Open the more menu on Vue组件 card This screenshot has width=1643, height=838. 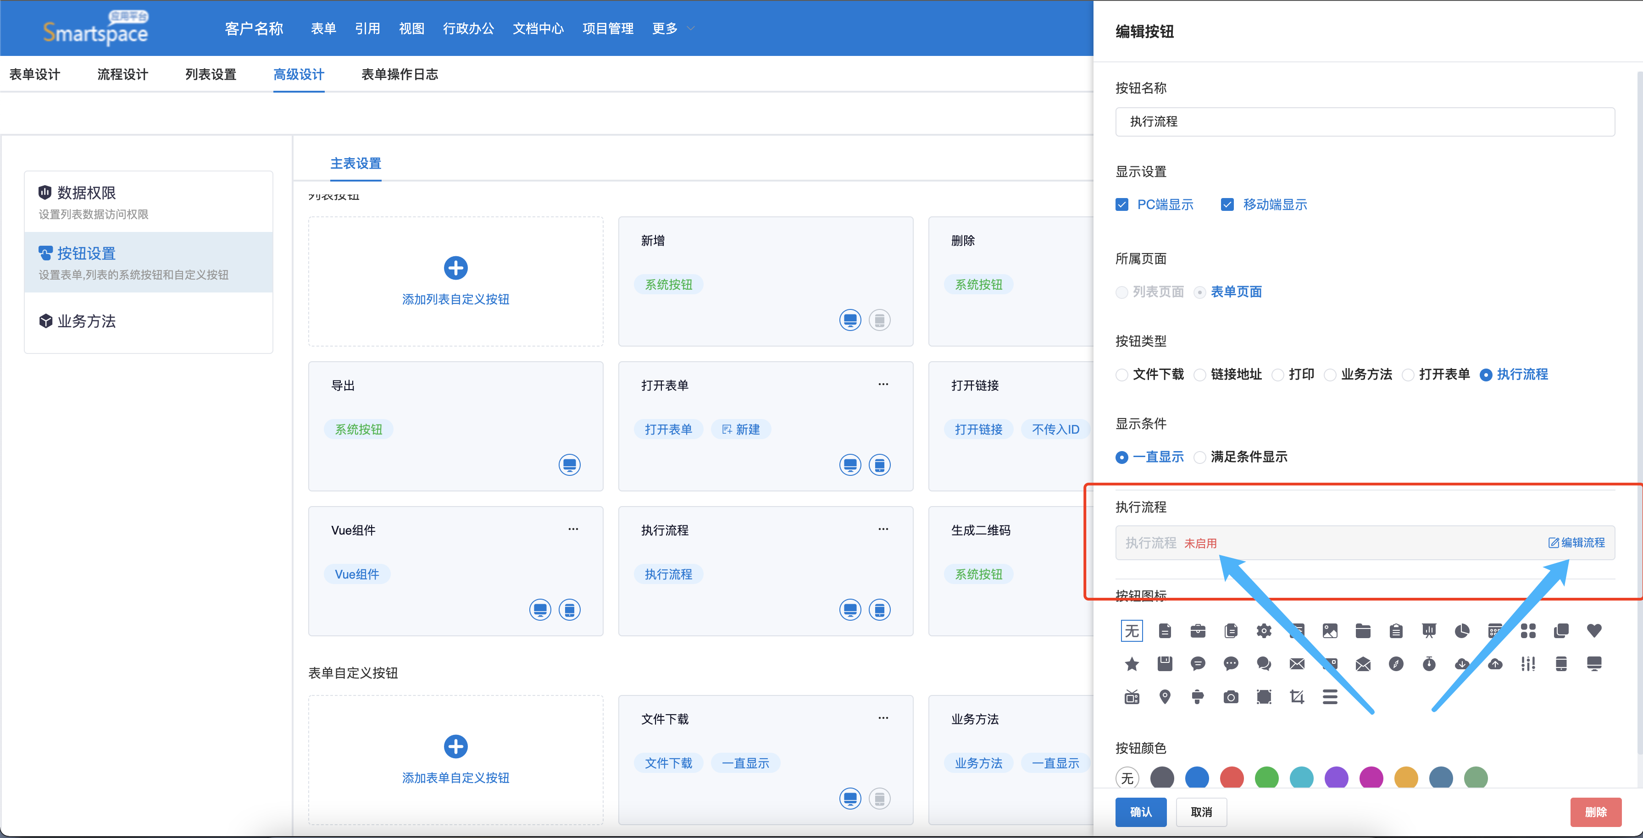(x=573, y=529)
